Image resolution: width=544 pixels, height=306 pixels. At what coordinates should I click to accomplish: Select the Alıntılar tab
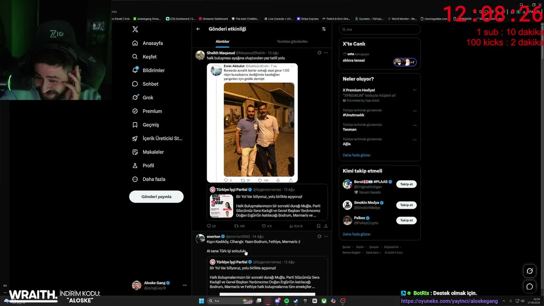point(222,42)
